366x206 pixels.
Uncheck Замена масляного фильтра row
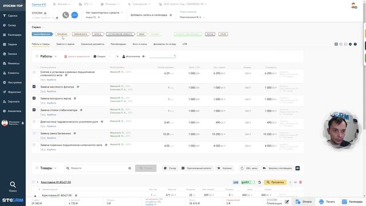pos(34,86)
